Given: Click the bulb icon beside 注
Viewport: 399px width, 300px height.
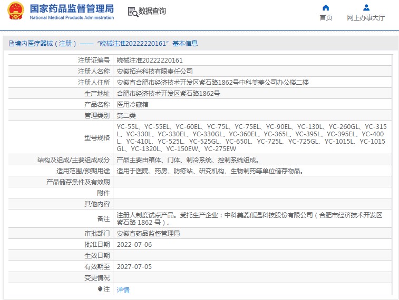Looking at the screenshot, I should pyautogui.click(x=100, y=289).
